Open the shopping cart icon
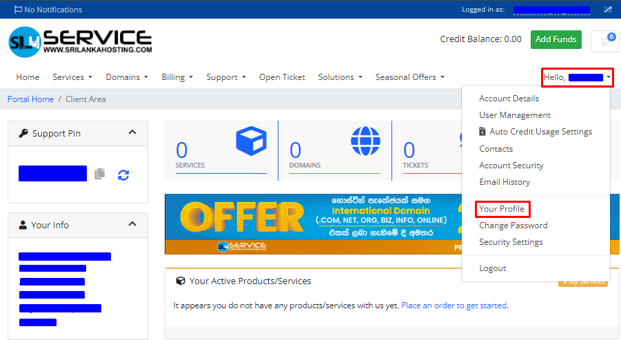The image size is (621, 340). [x=604, y=41]
